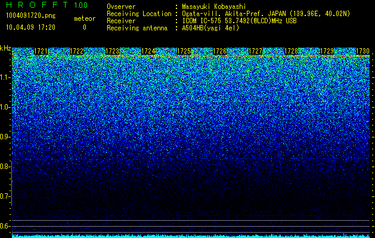Click the 1729 time marker
This screenshot has height=238, width=375.
pyautogui.click(x=327, y=51)
